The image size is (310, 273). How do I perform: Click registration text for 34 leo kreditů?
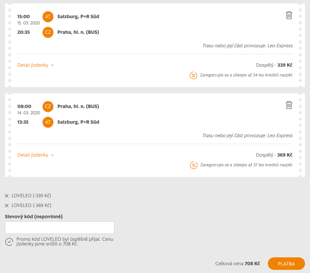(246, 75)
